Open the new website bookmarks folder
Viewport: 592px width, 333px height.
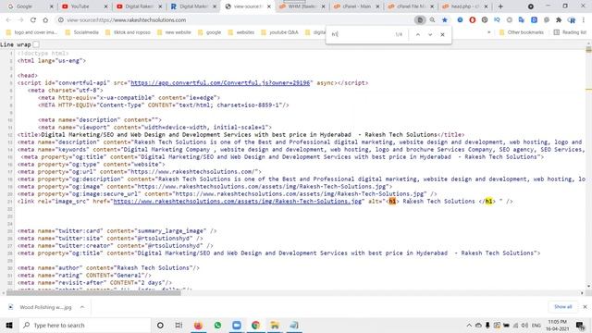pos(174,32)
